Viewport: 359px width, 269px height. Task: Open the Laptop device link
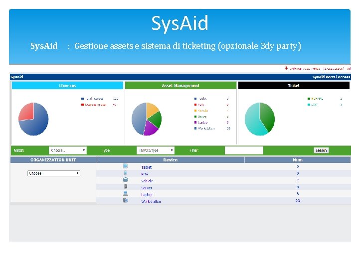(x=147, y=195)
